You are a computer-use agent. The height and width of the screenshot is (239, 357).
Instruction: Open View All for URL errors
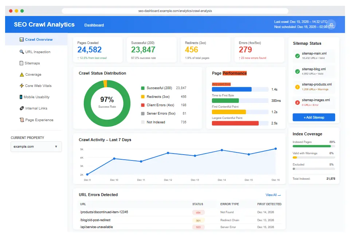[272, 195]
